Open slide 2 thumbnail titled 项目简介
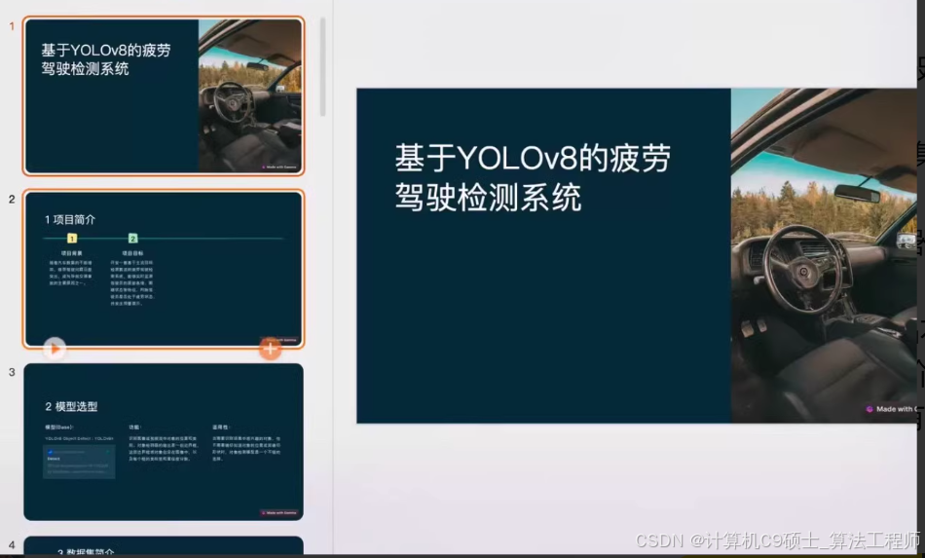The width and height of the screenshot is (925, 558). [164, 269]
